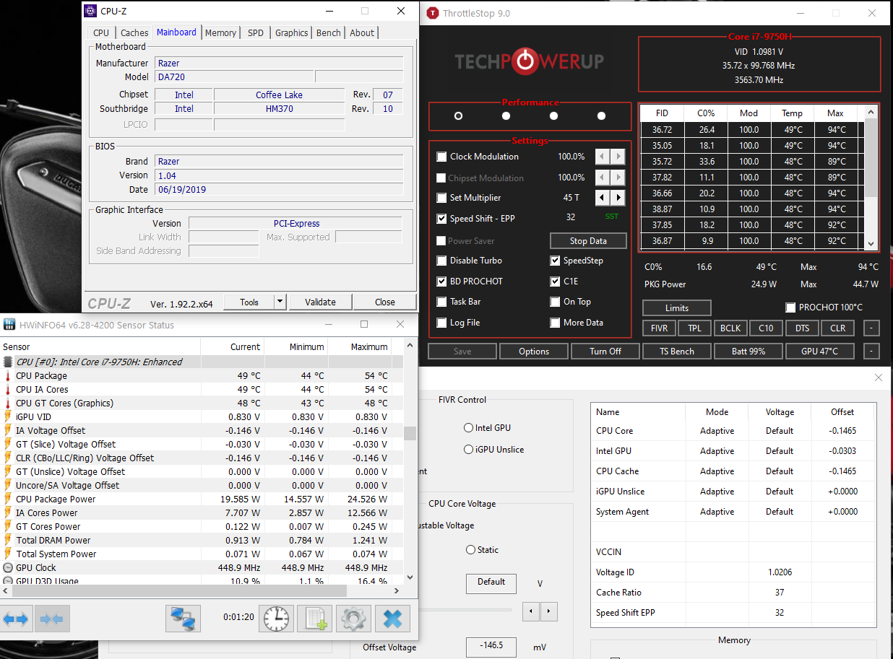Image resolution: width=893 pixels, height=659 pixels.
Task: Open the Tools dropdown arrow in CPU-Z
Action: point(280,302)
